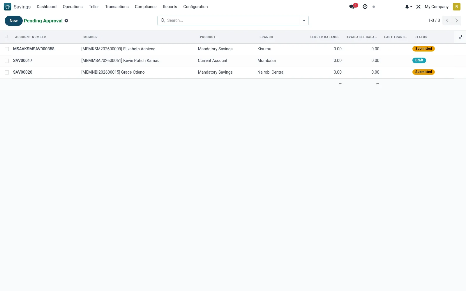Open the Teller menu
The width and height of the screenshot is (466, 291).
[x=94, y=7]
